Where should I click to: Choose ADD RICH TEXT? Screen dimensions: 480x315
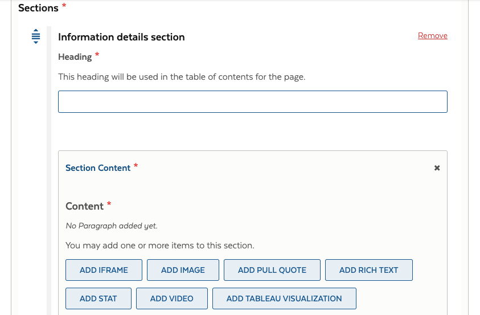[368, 270]
